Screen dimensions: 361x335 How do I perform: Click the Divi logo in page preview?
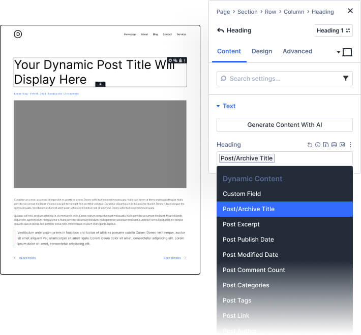tap(18, 34)
